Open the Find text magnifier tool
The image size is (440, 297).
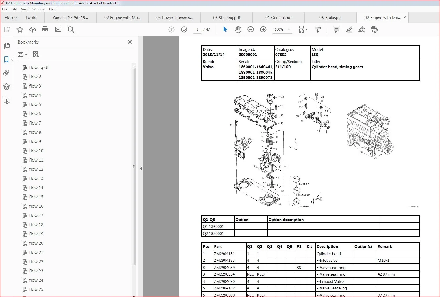coord(71,29)
